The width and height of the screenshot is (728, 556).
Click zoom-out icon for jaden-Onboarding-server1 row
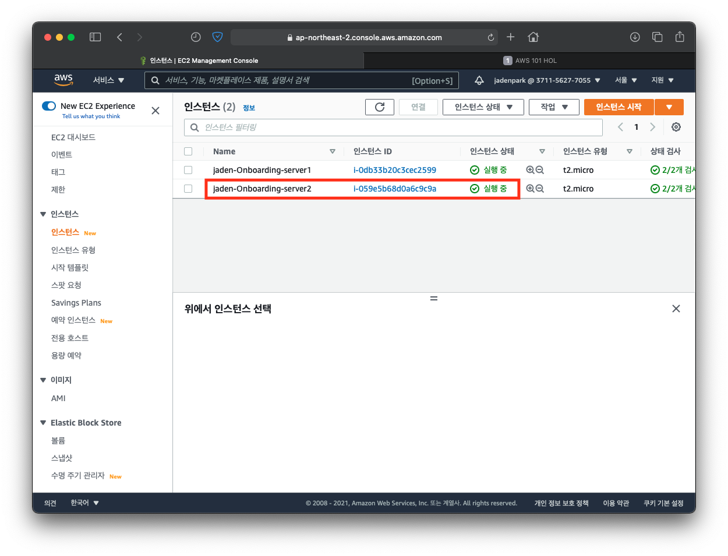click(x=540, y=170)
